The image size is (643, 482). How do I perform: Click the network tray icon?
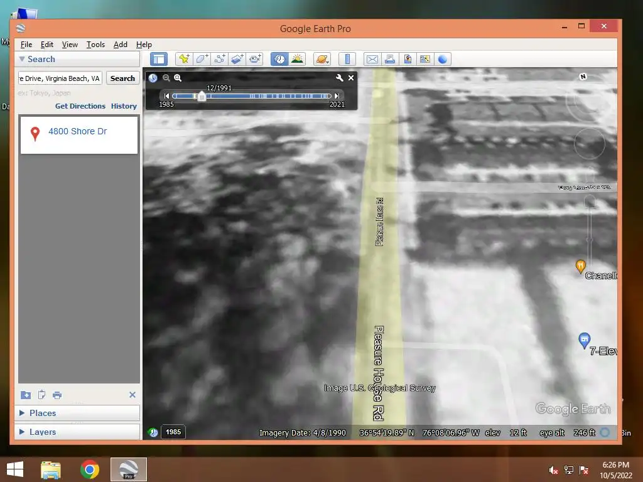tap(569, 470)
